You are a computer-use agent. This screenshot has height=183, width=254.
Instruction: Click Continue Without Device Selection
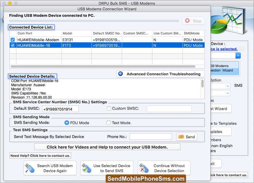[164, 168]
